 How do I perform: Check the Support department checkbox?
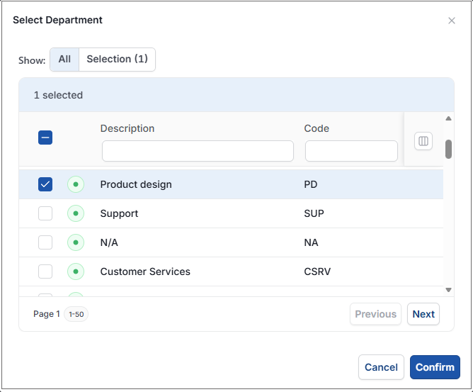[45, 213]
